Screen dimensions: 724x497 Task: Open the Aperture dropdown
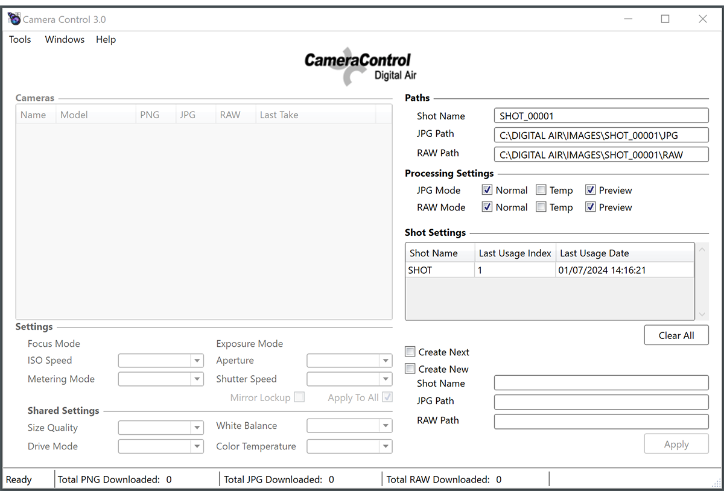click(x=350, y=361)
